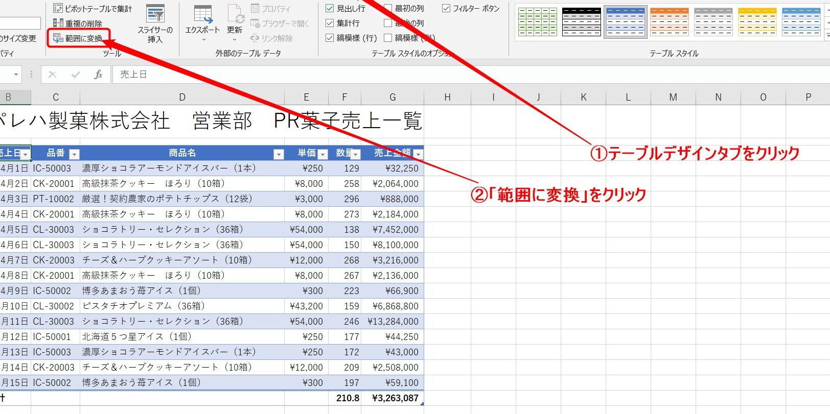Toggle the Banded Rows 縞模様 (行) checkbox
This screenshot has height=414, width=830.
pos(330,38)
